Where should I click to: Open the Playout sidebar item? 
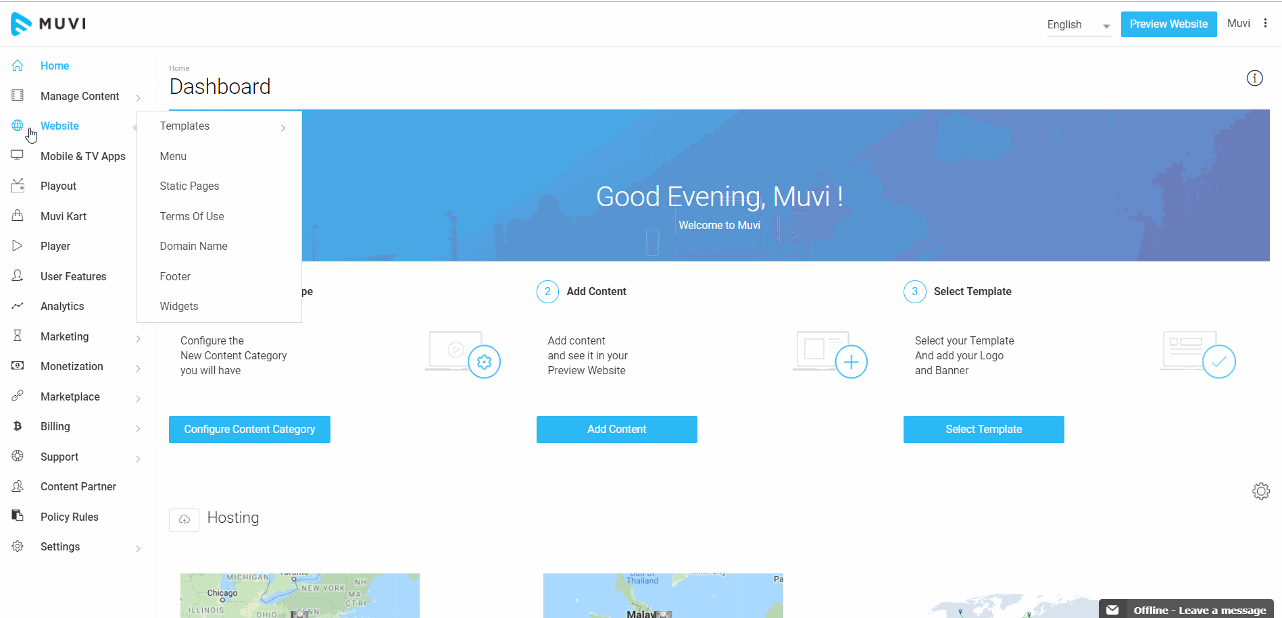coord(58,186)
